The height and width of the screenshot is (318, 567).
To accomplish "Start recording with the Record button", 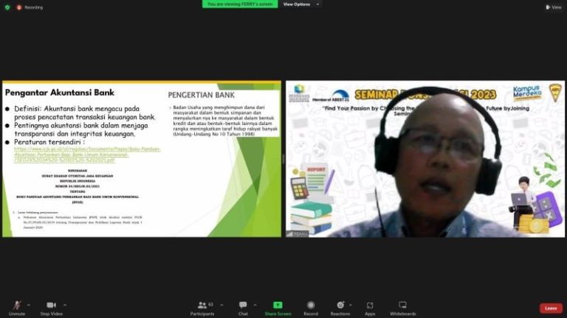I will pos(311,308).
